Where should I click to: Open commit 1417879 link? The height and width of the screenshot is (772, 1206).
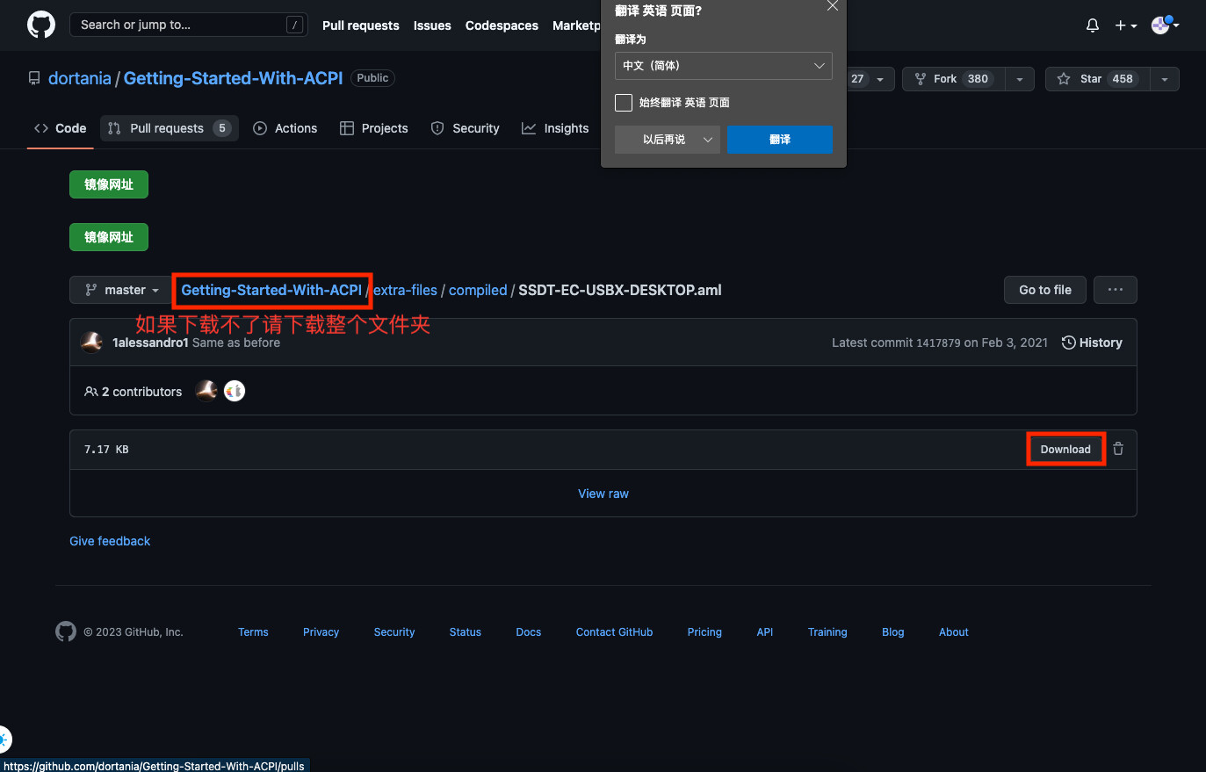[x=938, y=343]
